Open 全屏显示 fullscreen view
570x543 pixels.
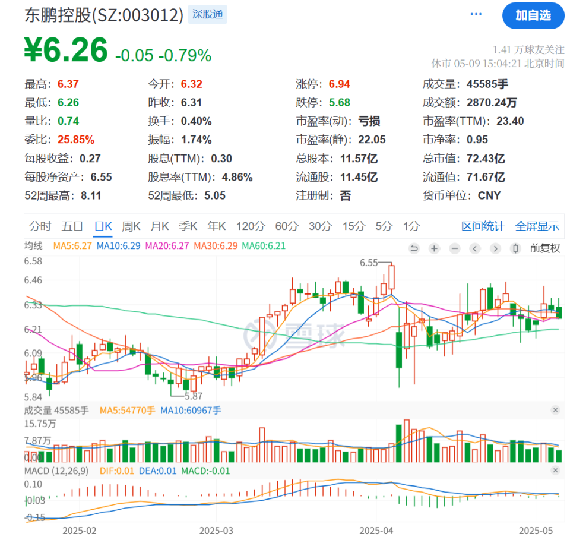537,226
